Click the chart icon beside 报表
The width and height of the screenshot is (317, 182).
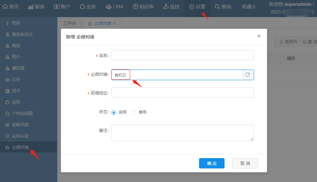pos(31,7)
